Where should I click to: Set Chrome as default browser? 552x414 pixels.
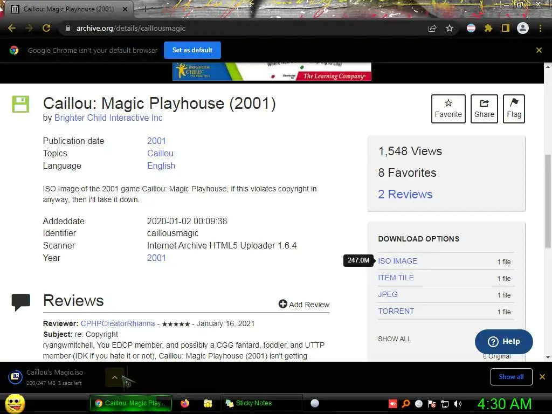[192, 50]
